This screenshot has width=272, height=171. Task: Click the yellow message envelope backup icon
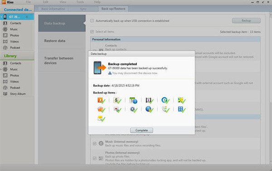101,119
